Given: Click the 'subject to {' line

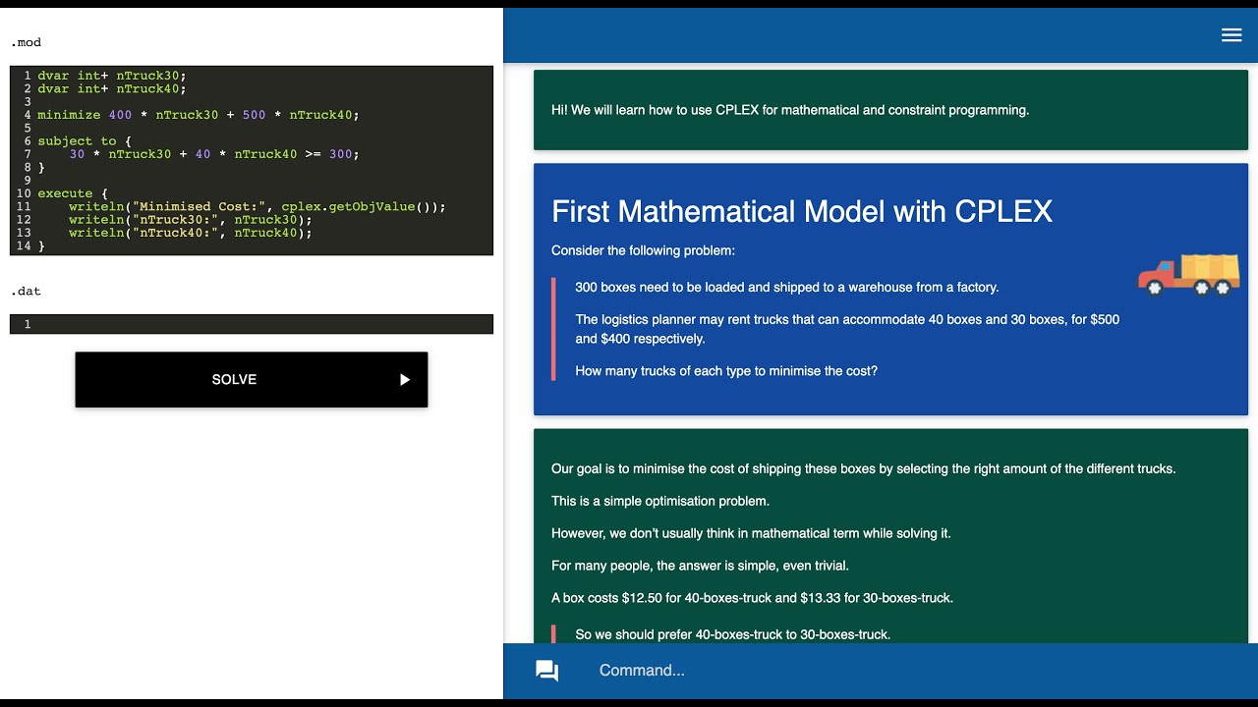Looking at the screenshot, I should tap(85, 141).
